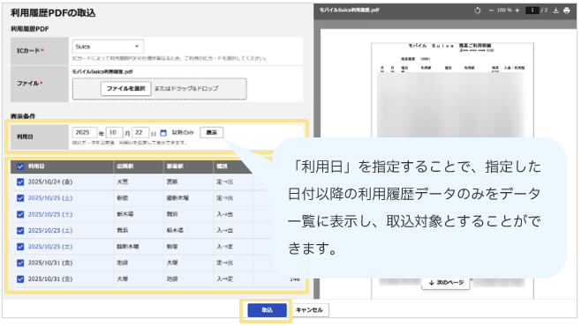Click the 利用日 column header
The height and width of the screenshot is (326, 581).
click(36, 167)
